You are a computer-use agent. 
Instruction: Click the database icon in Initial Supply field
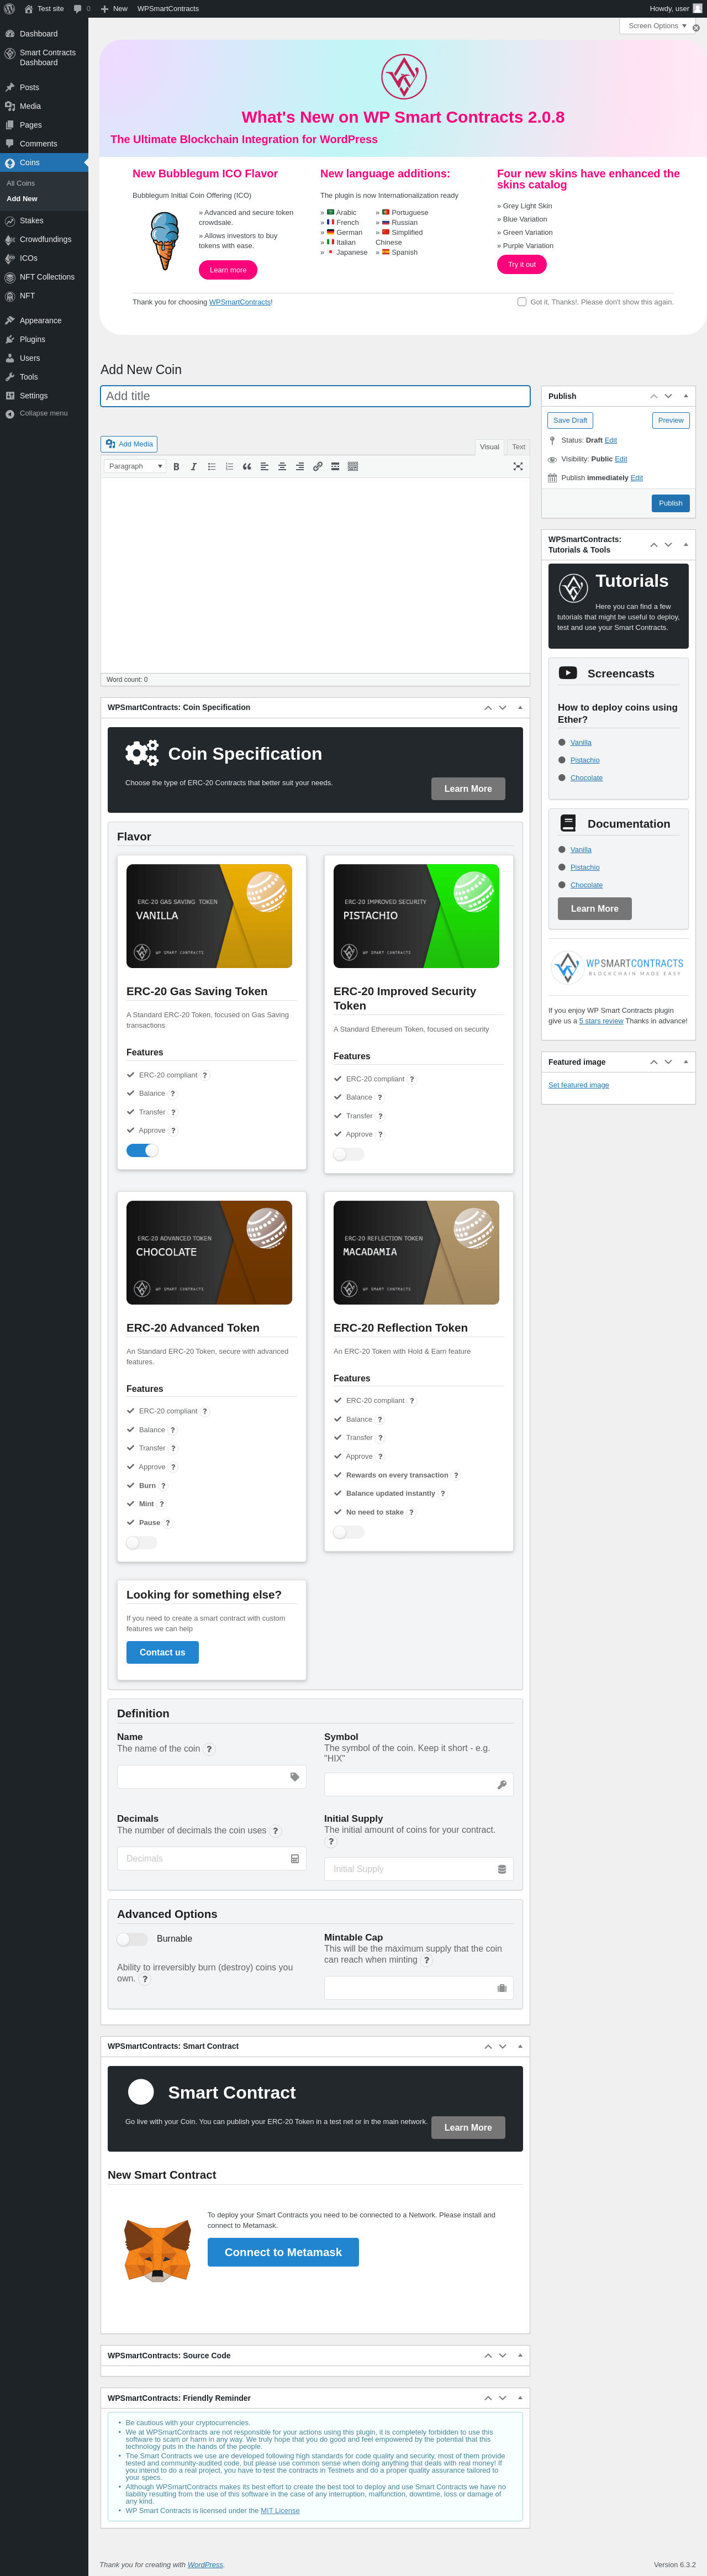point(502,1869)
